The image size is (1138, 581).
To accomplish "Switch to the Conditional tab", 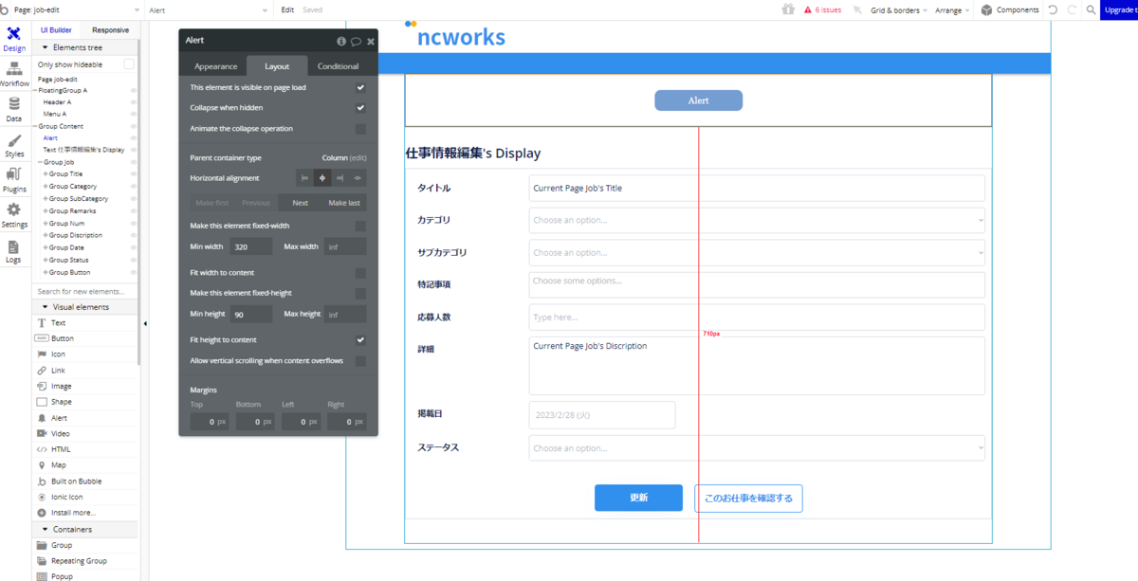I will tap(338, 66).
